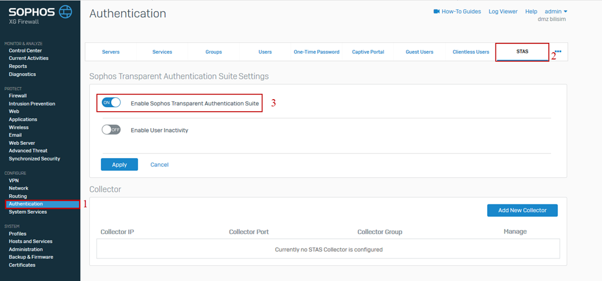
Task: Open Intrusion Prevention in sidebar
Action: 32,104
